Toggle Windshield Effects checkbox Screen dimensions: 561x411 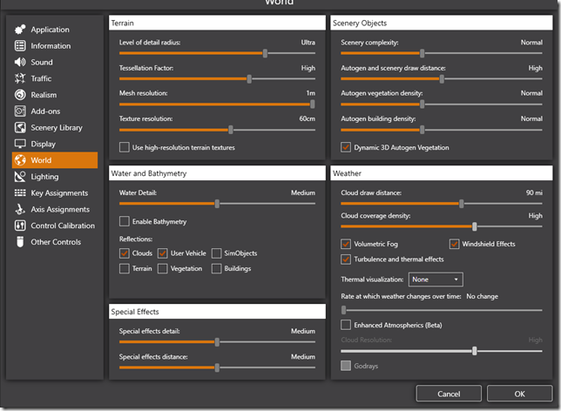[x=455, y=244]
